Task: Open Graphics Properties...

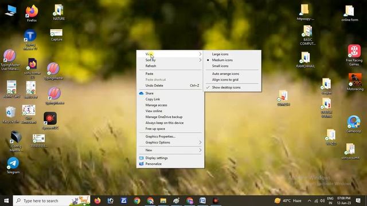Action: click(170, 136)
